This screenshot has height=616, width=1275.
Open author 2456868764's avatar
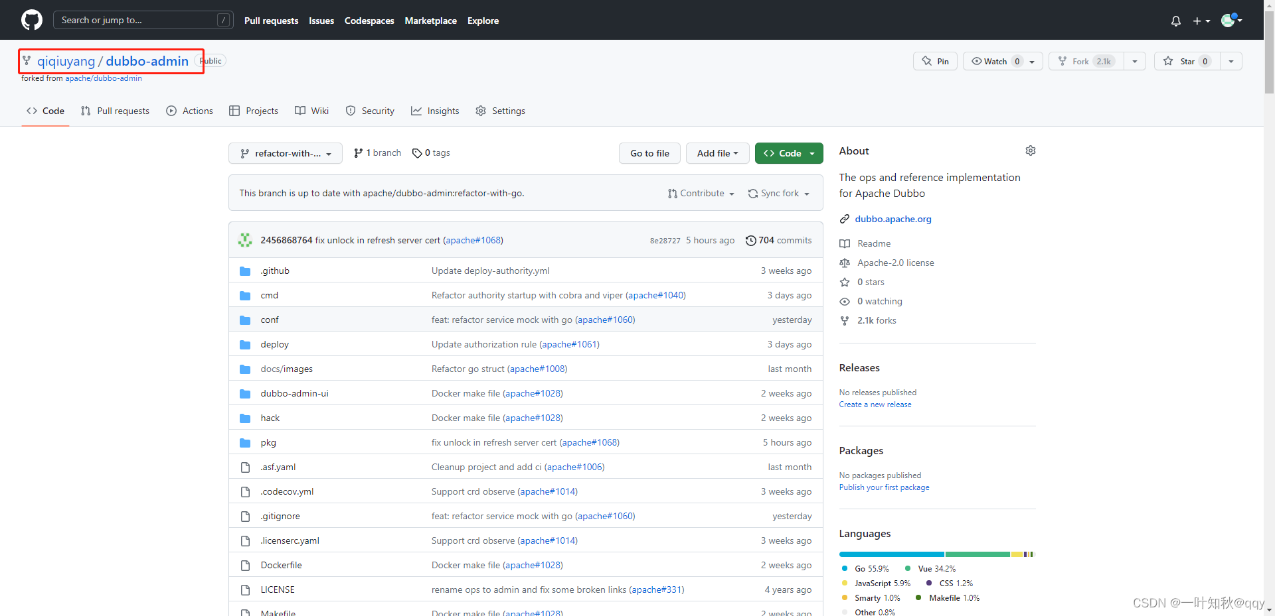(x=245, y=240)
